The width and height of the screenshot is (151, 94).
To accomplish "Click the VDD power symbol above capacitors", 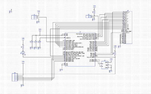I will click(40, 30).
